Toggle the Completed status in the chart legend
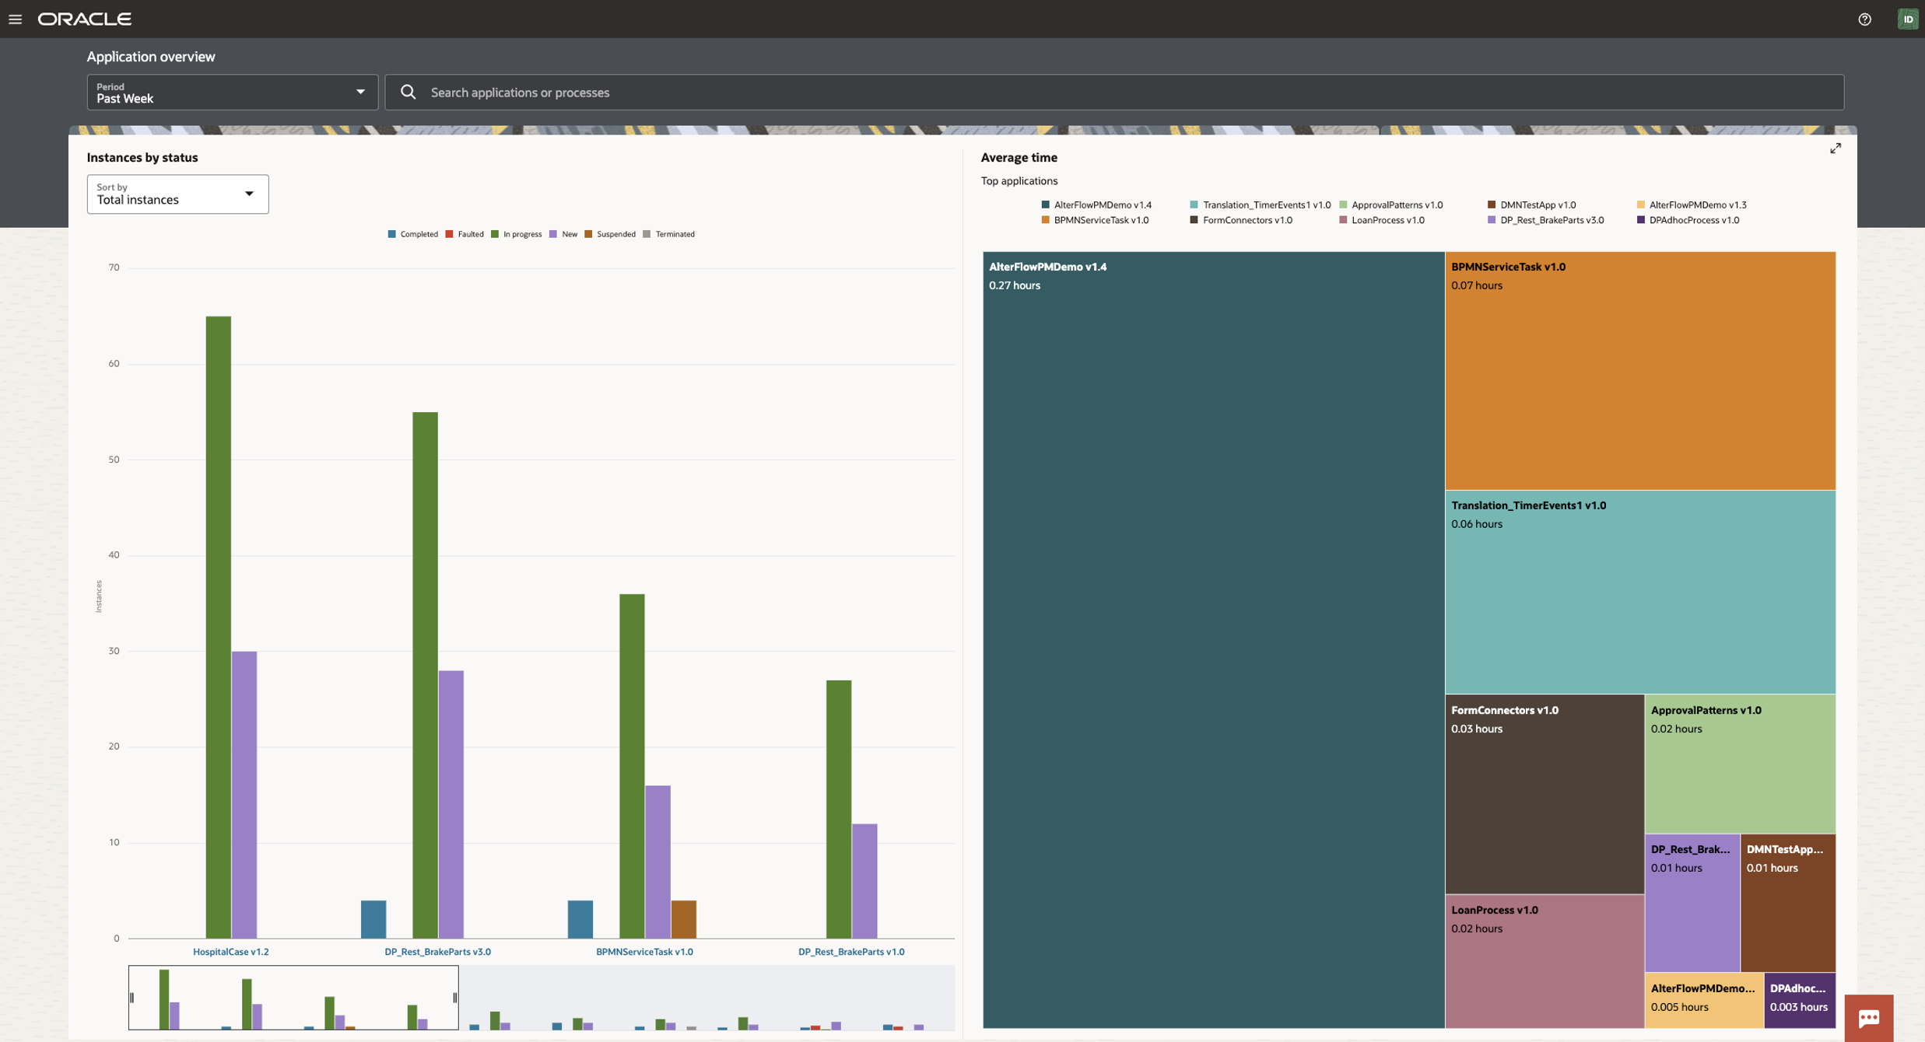 (x=415, y=233)
